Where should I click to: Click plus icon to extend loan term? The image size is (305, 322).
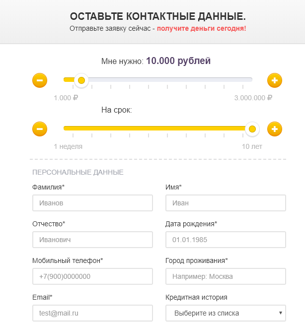click(275, 129)
